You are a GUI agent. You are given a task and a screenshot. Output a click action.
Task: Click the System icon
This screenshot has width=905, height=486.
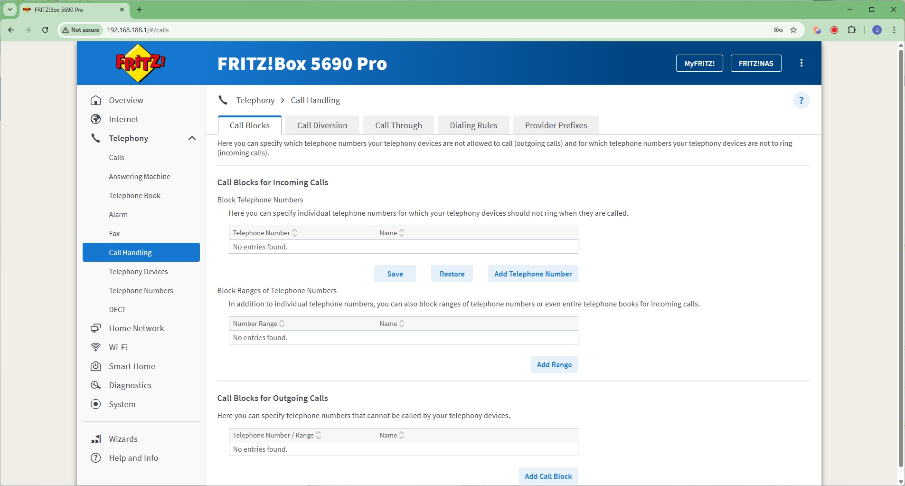(x=96, y=404)
